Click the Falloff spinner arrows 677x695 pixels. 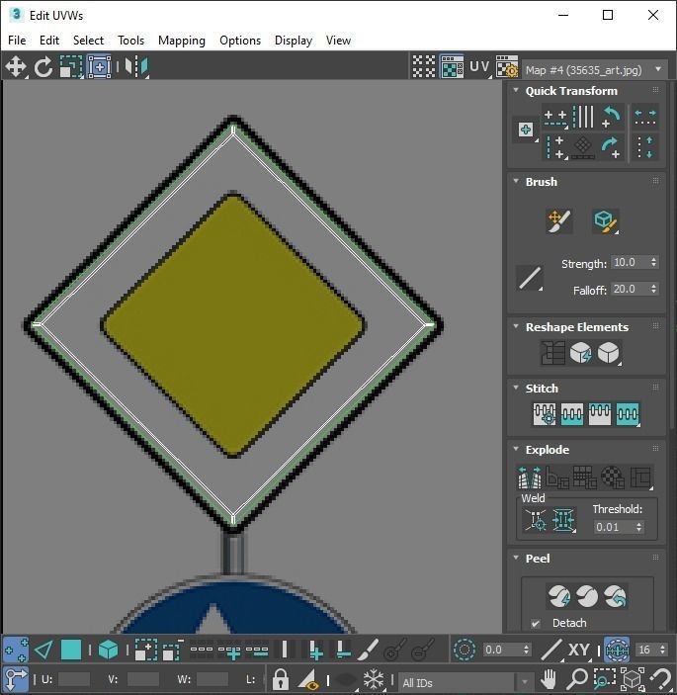[x=653, y=289]
